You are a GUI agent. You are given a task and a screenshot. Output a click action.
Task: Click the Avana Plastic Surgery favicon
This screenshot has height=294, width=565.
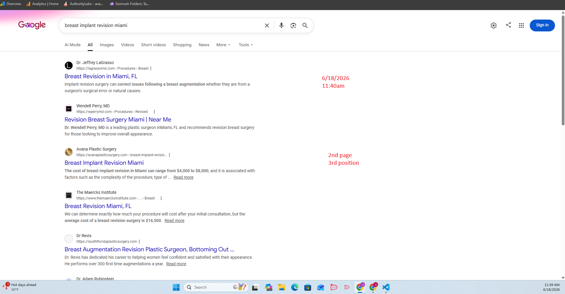pos(69,152)
